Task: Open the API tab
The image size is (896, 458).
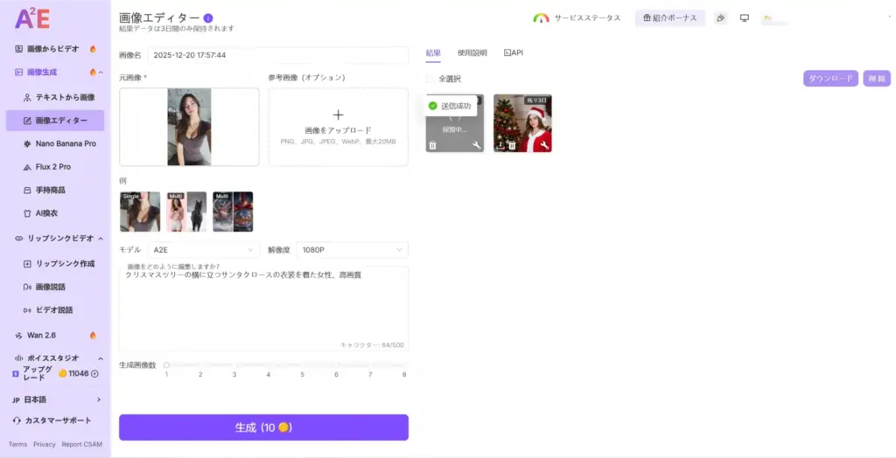Action: (513, 53)
